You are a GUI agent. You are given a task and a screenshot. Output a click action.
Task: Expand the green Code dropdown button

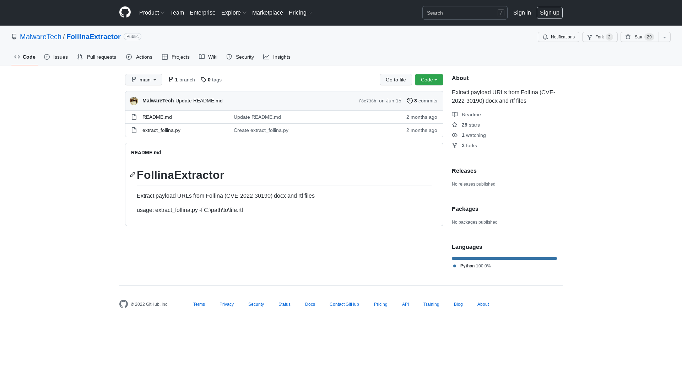point(429,80)
